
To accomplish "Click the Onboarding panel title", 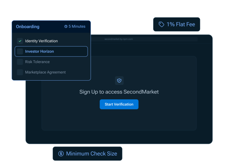I will (x=27, y=27).
